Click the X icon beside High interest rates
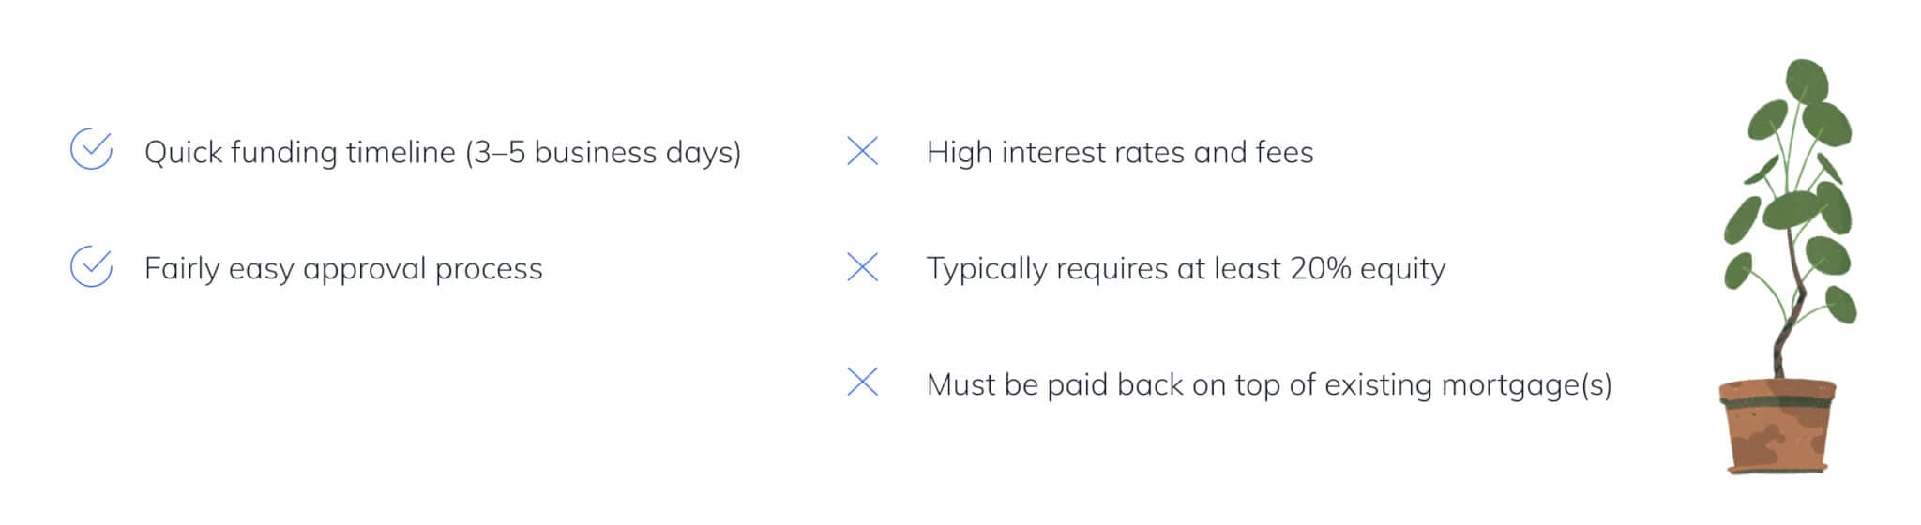The image size is (1921, 525). [x=862, y=151]
